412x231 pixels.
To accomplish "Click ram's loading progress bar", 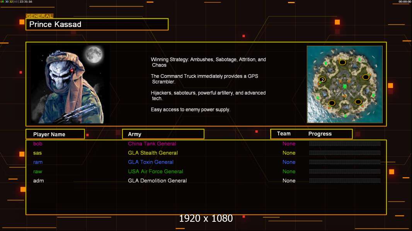I will pos(345,162).
